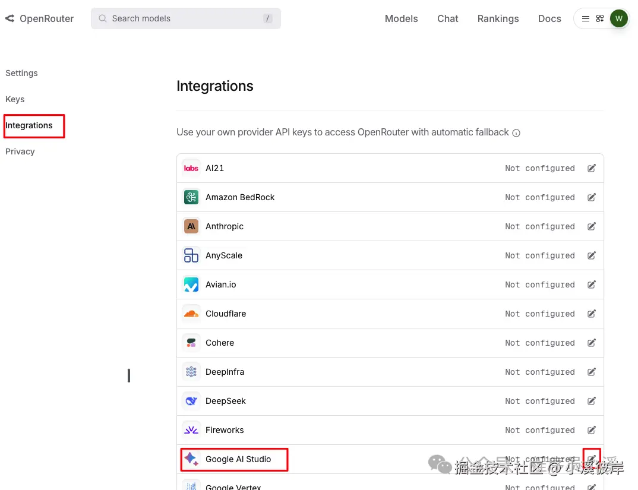Click the DeepSeek whale logo
This screenshot has width=638, height=490.
(191, 400)
